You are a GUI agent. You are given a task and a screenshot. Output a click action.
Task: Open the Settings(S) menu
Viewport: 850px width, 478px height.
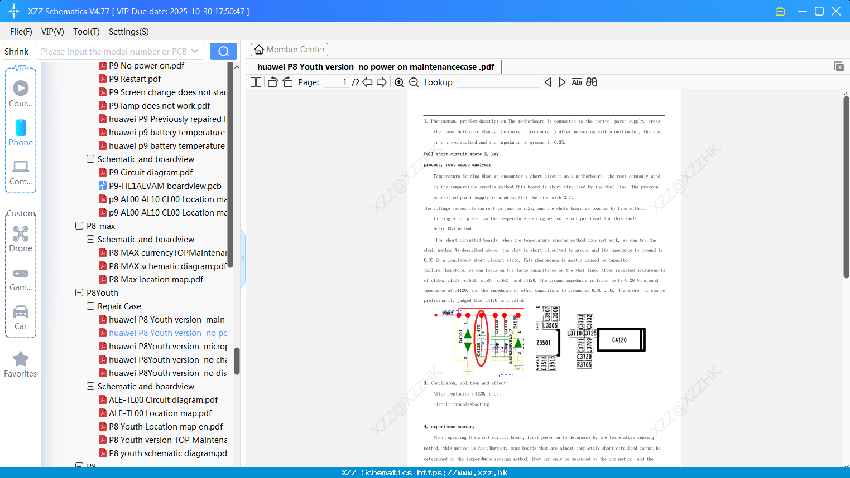(x=129, y=32)
